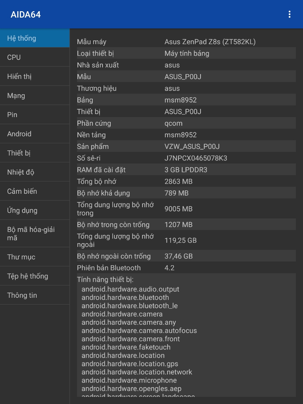Image resolution: width=303 pixels, height=404 pixels.
Task: Open the Ứng dụng section
Action: pyautogui.click(x=35, y=210)
